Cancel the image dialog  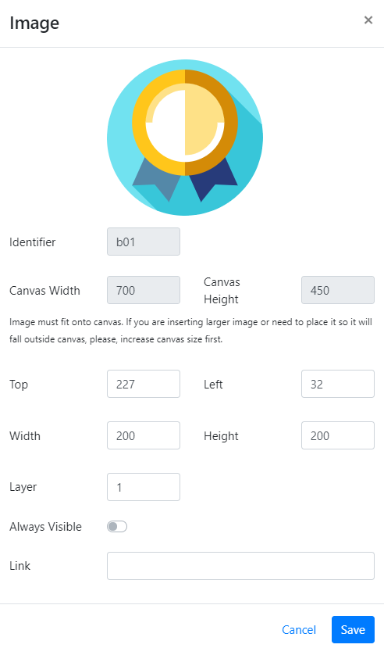tap(299, 629)
